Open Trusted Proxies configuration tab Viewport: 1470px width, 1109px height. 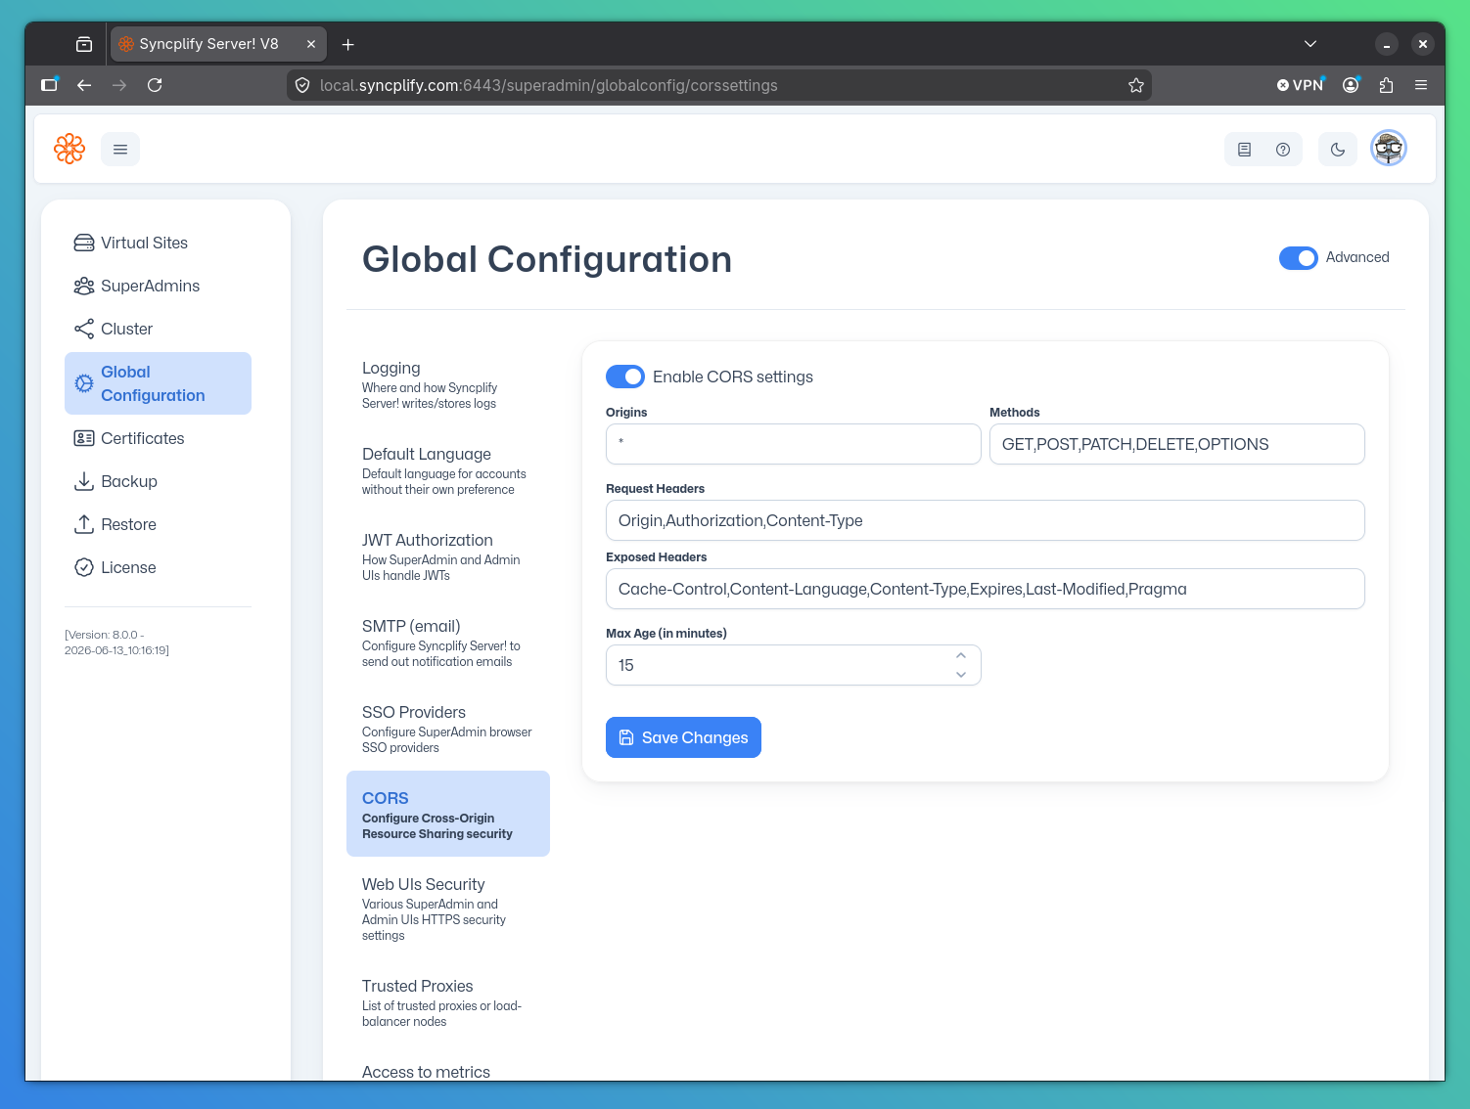tap(448, 1001)
